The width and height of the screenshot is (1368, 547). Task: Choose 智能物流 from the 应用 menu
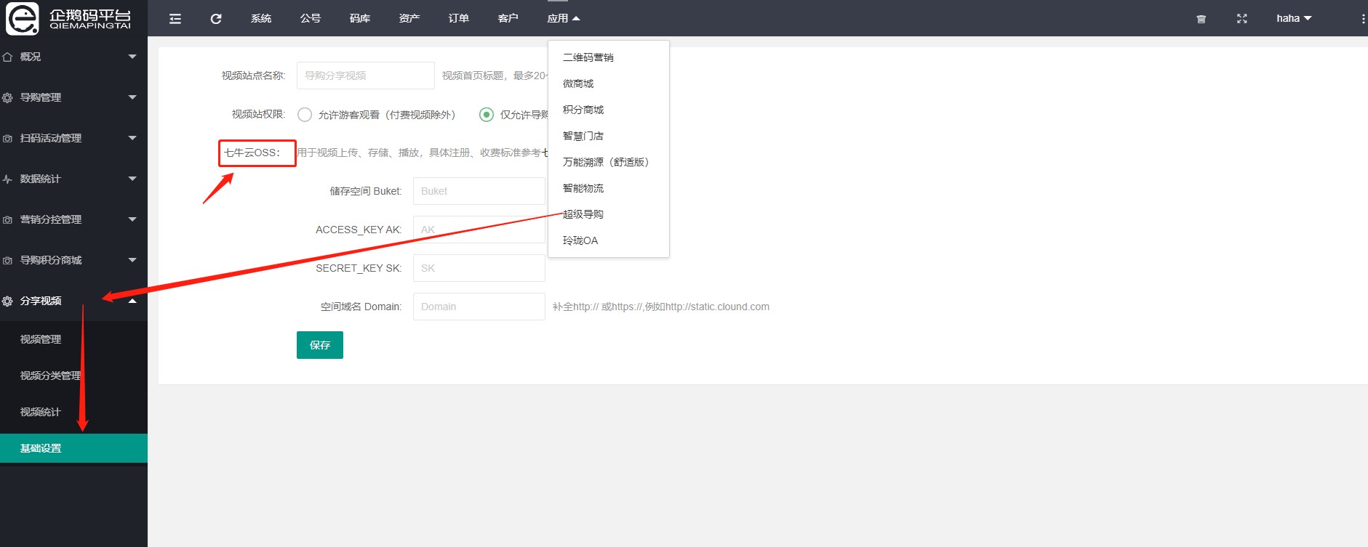608,188
